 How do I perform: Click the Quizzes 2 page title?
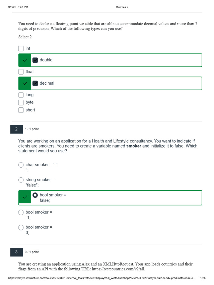[122, 7]
